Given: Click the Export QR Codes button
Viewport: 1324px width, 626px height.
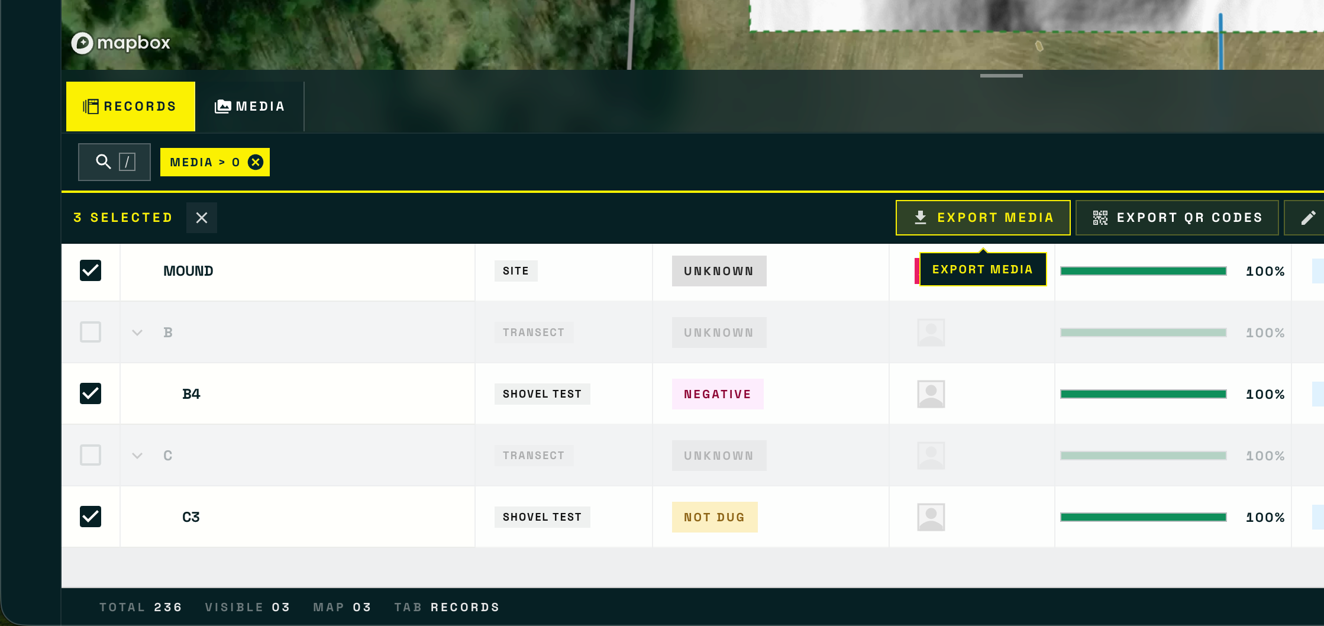Looking at the screenshot, I should (1177, 218).
